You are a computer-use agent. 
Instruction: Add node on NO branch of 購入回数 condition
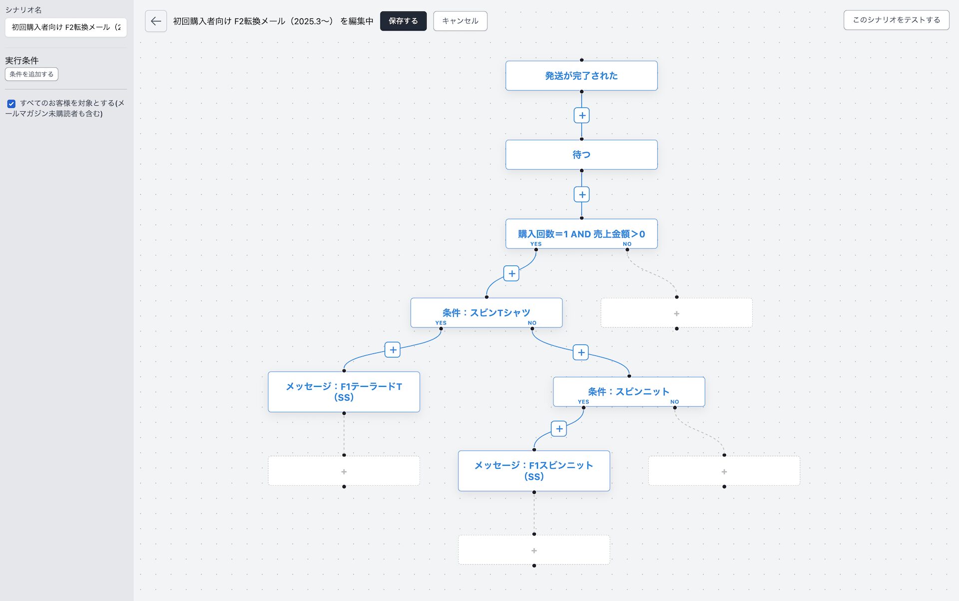pyautogui.click(x=676, y=313)
